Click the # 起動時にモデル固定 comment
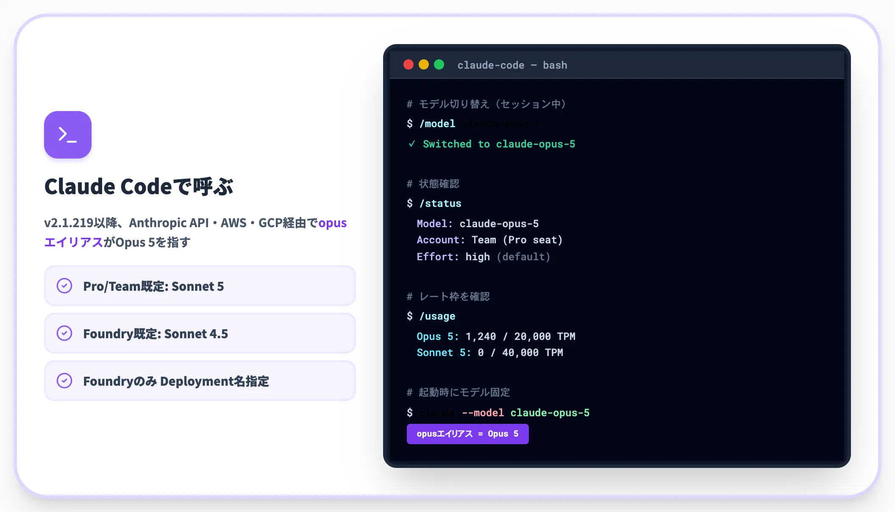This screenshot has width=895, height=512. (x=458, y=392)
